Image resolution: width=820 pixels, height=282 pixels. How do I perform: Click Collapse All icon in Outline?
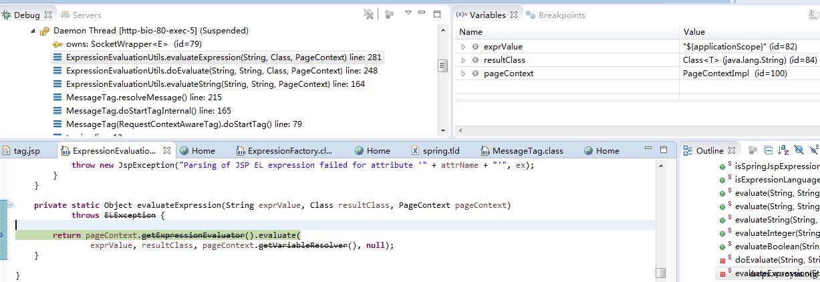pos(769,151)
